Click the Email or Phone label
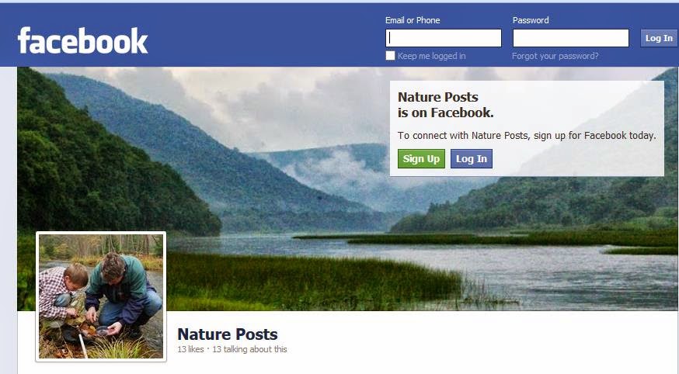Viewport: 679px width, 374px height. pos(413,20)
